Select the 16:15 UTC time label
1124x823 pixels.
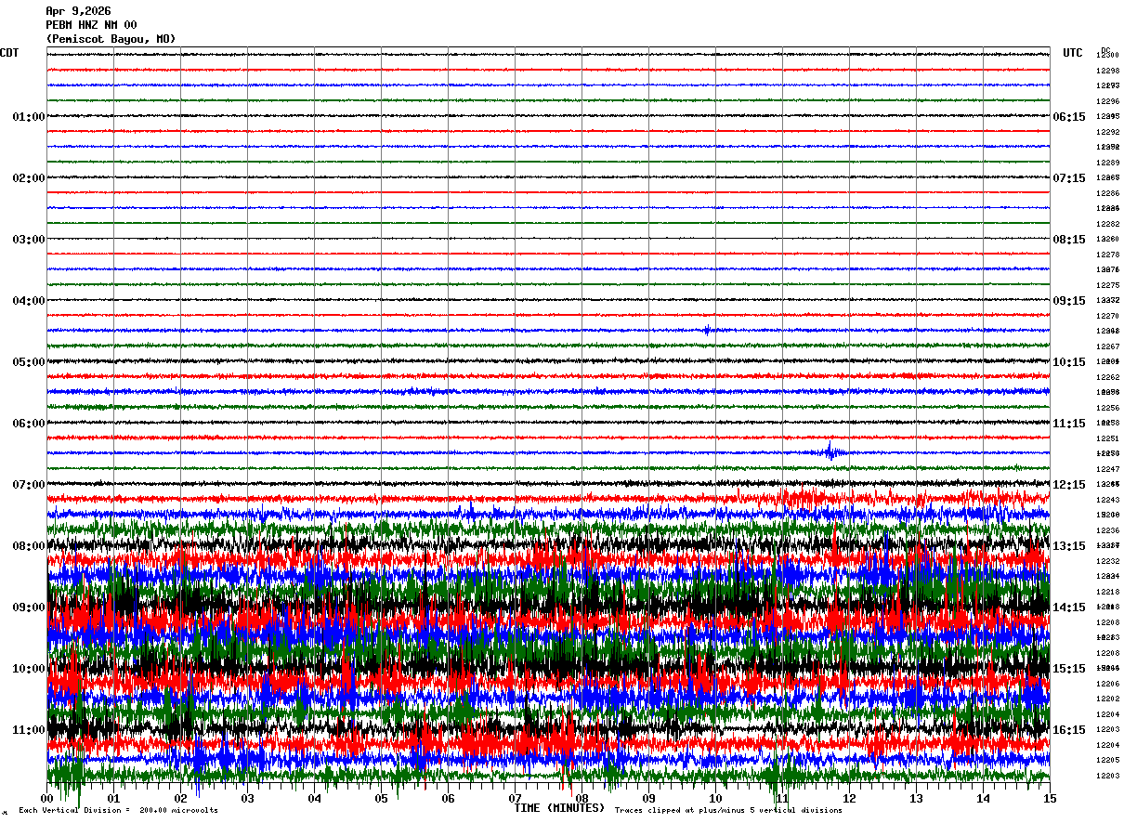pos(1069,730)
